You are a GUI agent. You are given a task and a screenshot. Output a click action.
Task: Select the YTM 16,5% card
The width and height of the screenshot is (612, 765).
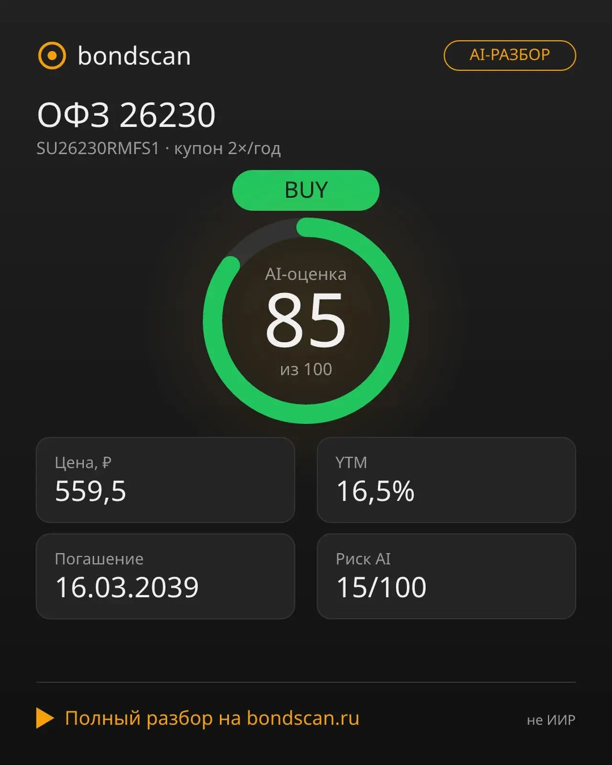tap(446, 480)
